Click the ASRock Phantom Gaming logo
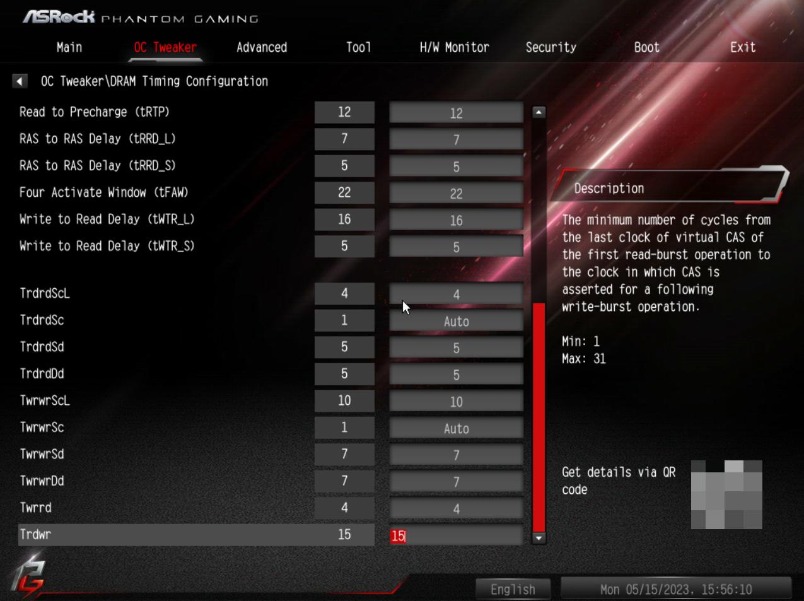The image size is (804, 601). point(141,17)
